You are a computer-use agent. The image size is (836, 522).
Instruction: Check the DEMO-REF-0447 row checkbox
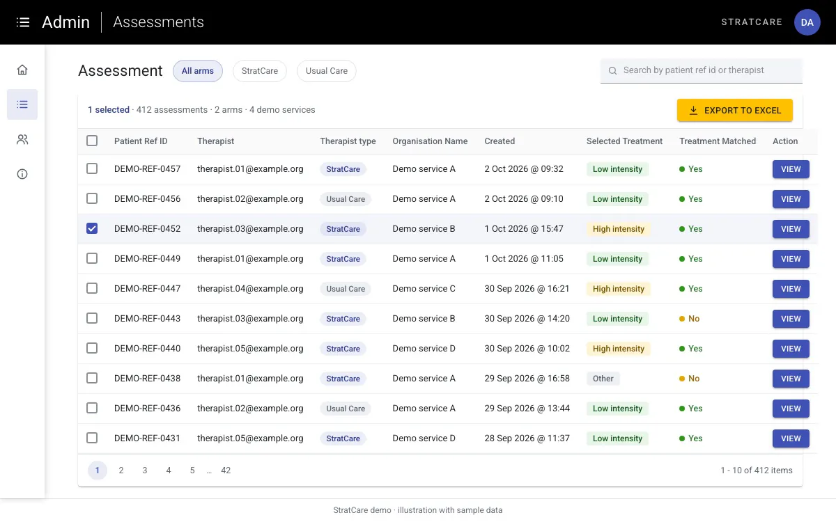coord(92,288)
